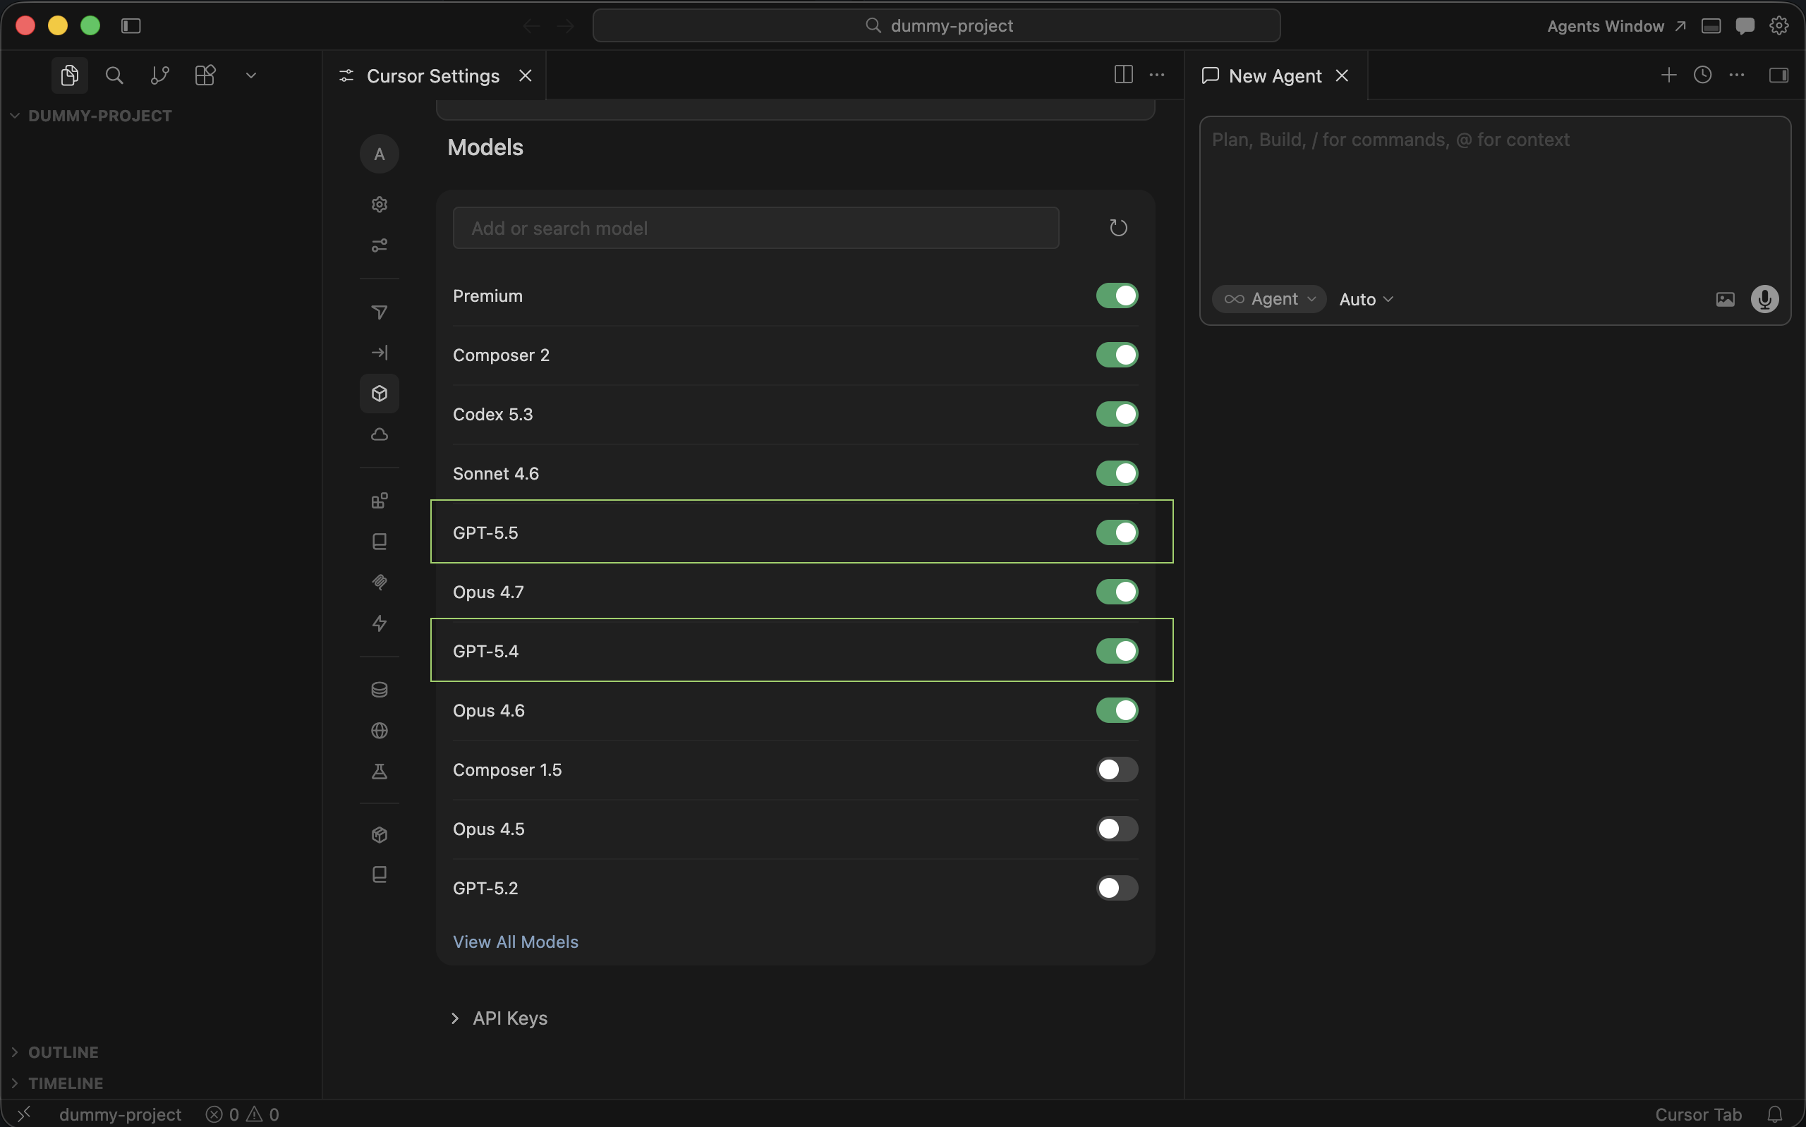Viewport: 1806px width, 1127px height.
Task: Click the microphone voice input button
Action: (1764, 300)
